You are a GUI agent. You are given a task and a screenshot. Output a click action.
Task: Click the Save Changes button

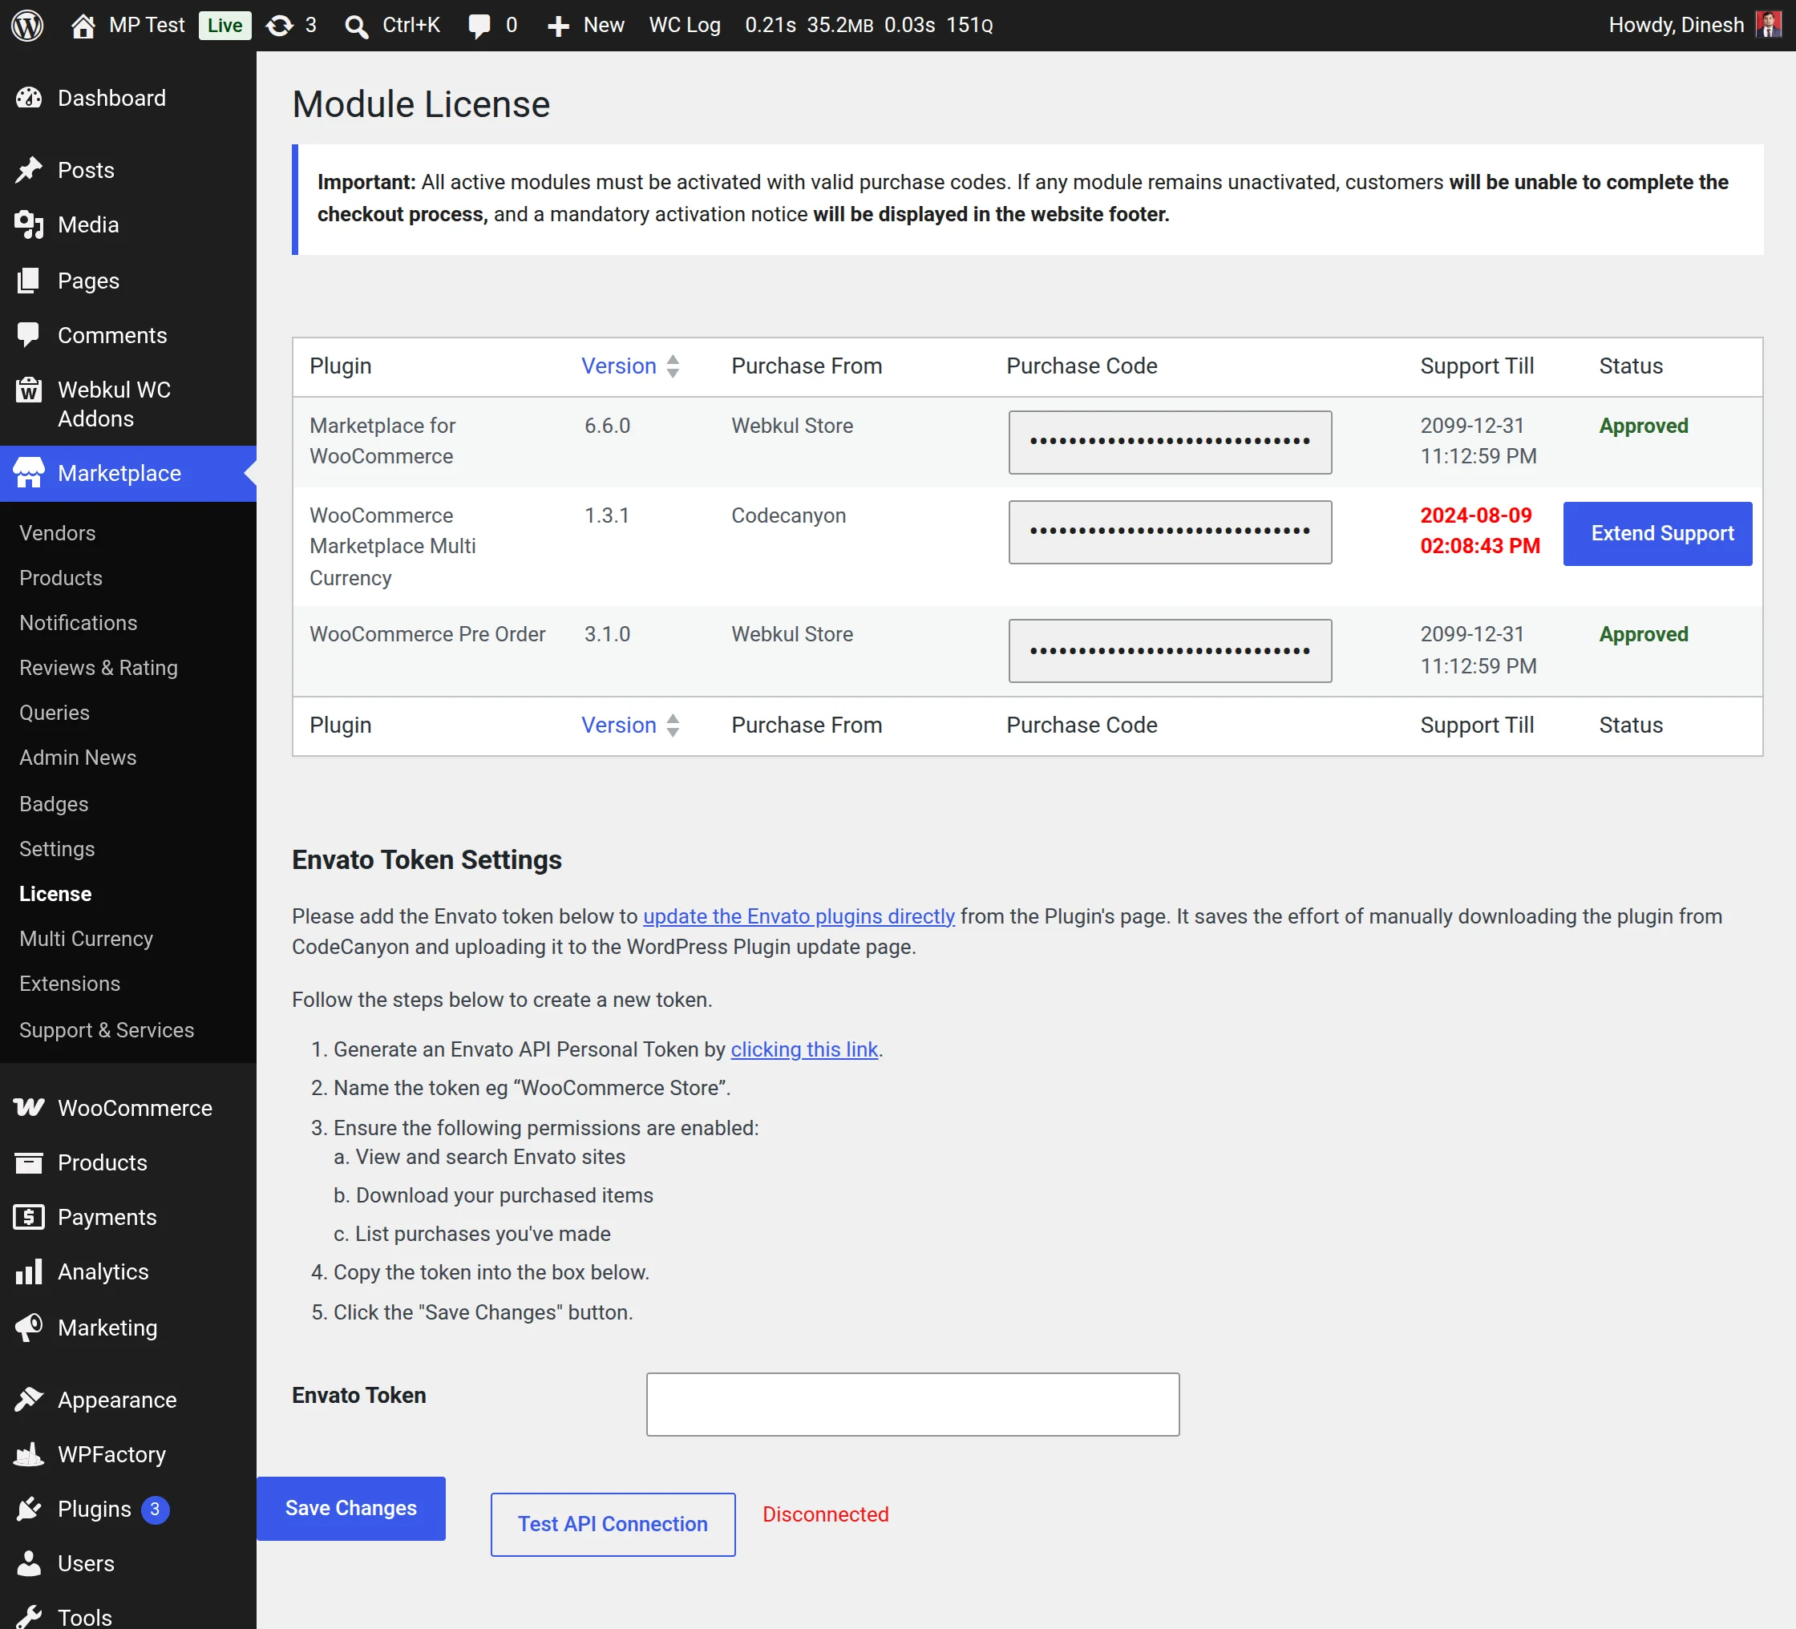pos(351,1508)
